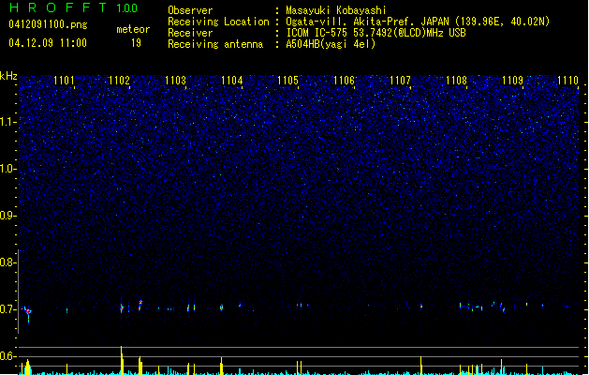Click the 1110 time marker
Image resolution: width=589 pixels, height=375 pixels.
click(x=567, y=80)
